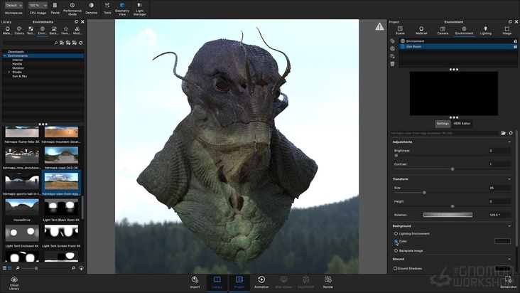Open the Workspaces Default dropdown
This screenshot has height=293, width=520.
point(13,5)
